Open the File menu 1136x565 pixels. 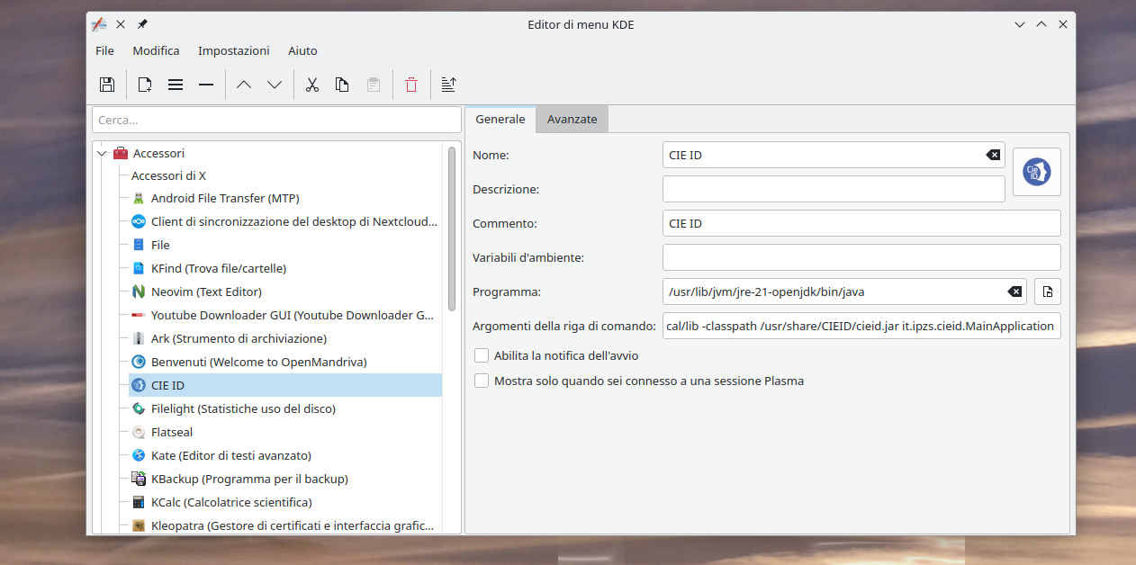tap(104, 50)
